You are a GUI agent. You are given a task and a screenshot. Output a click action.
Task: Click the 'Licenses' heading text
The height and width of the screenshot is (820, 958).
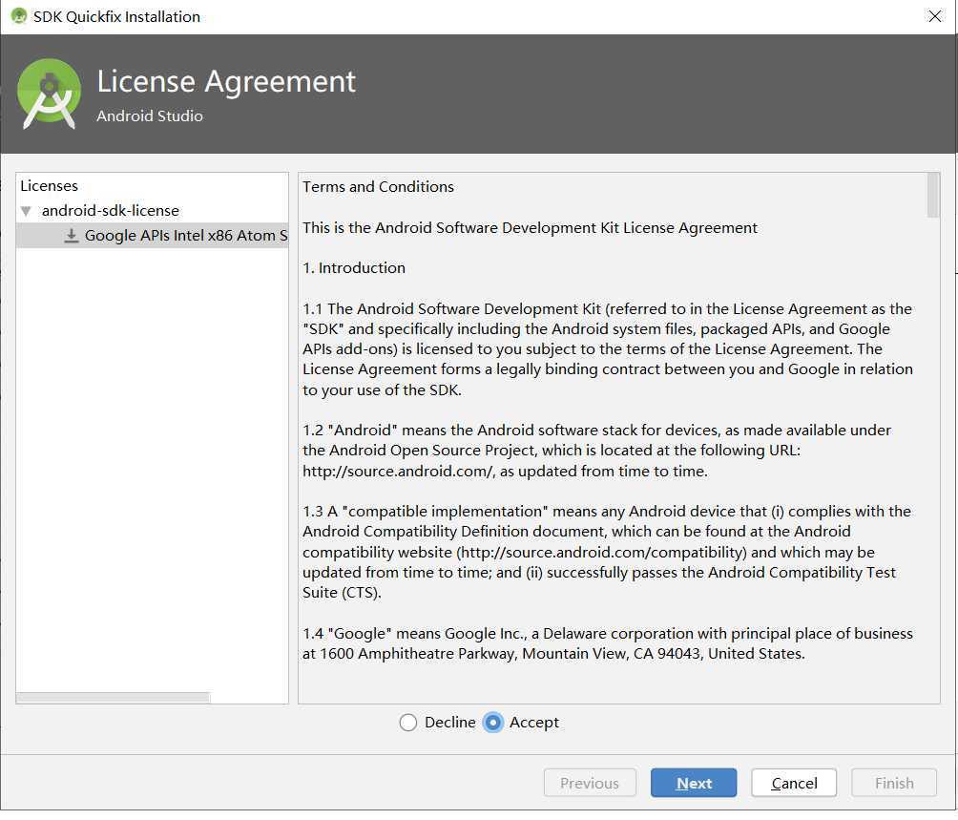tap(49, 186)
